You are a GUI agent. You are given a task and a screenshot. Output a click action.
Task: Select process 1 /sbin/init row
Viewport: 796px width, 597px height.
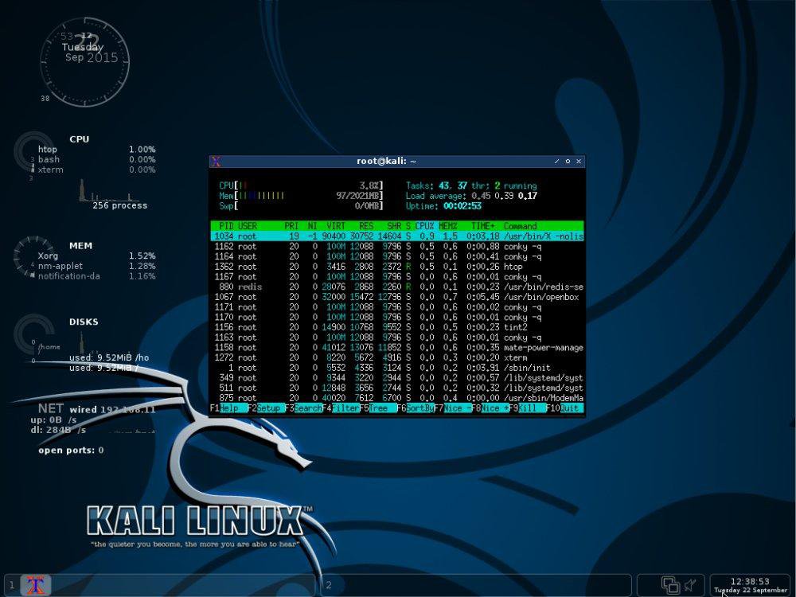397,368
